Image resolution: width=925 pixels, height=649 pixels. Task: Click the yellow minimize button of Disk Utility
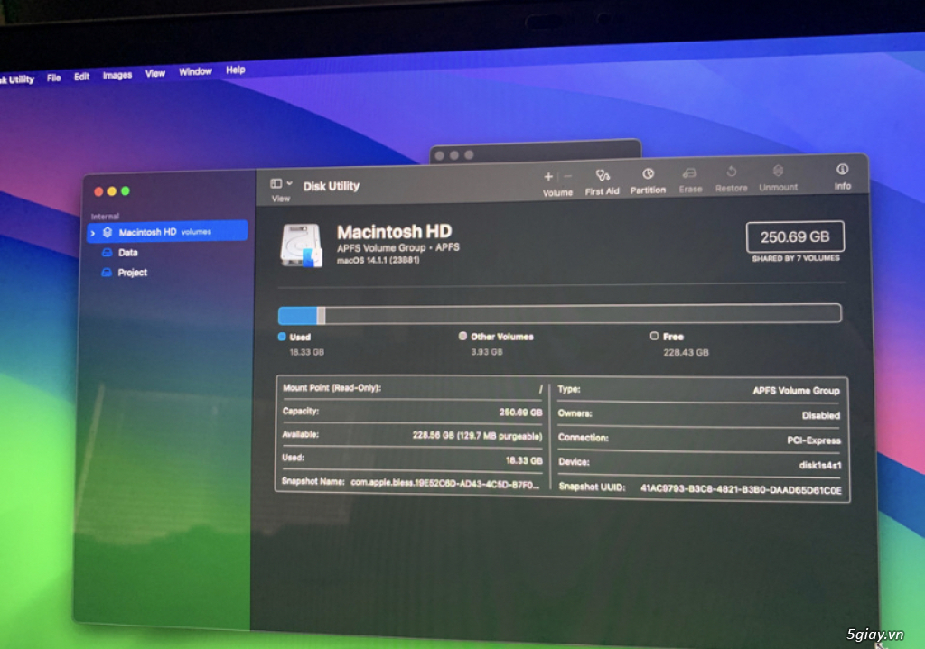[112, 191]
